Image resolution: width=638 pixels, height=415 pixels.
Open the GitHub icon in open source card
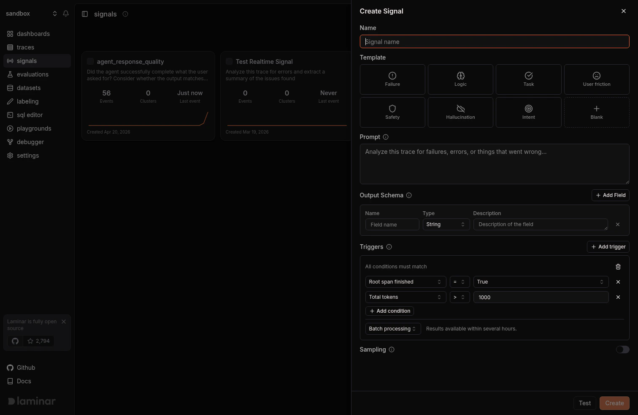(15, 341)
